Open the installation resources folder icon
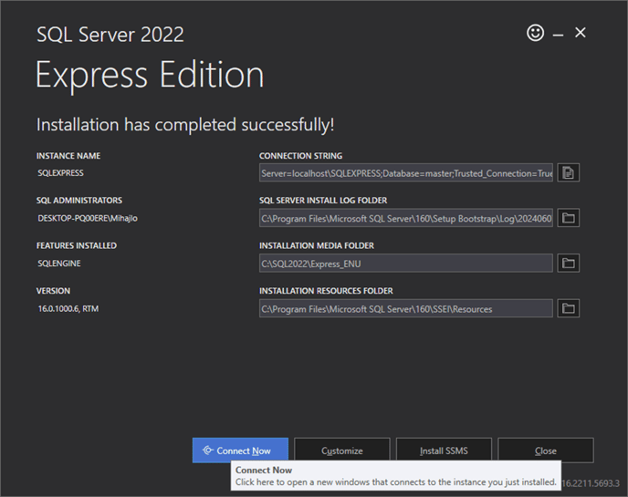Screen dimensions: 628x497 click(568, 308)
